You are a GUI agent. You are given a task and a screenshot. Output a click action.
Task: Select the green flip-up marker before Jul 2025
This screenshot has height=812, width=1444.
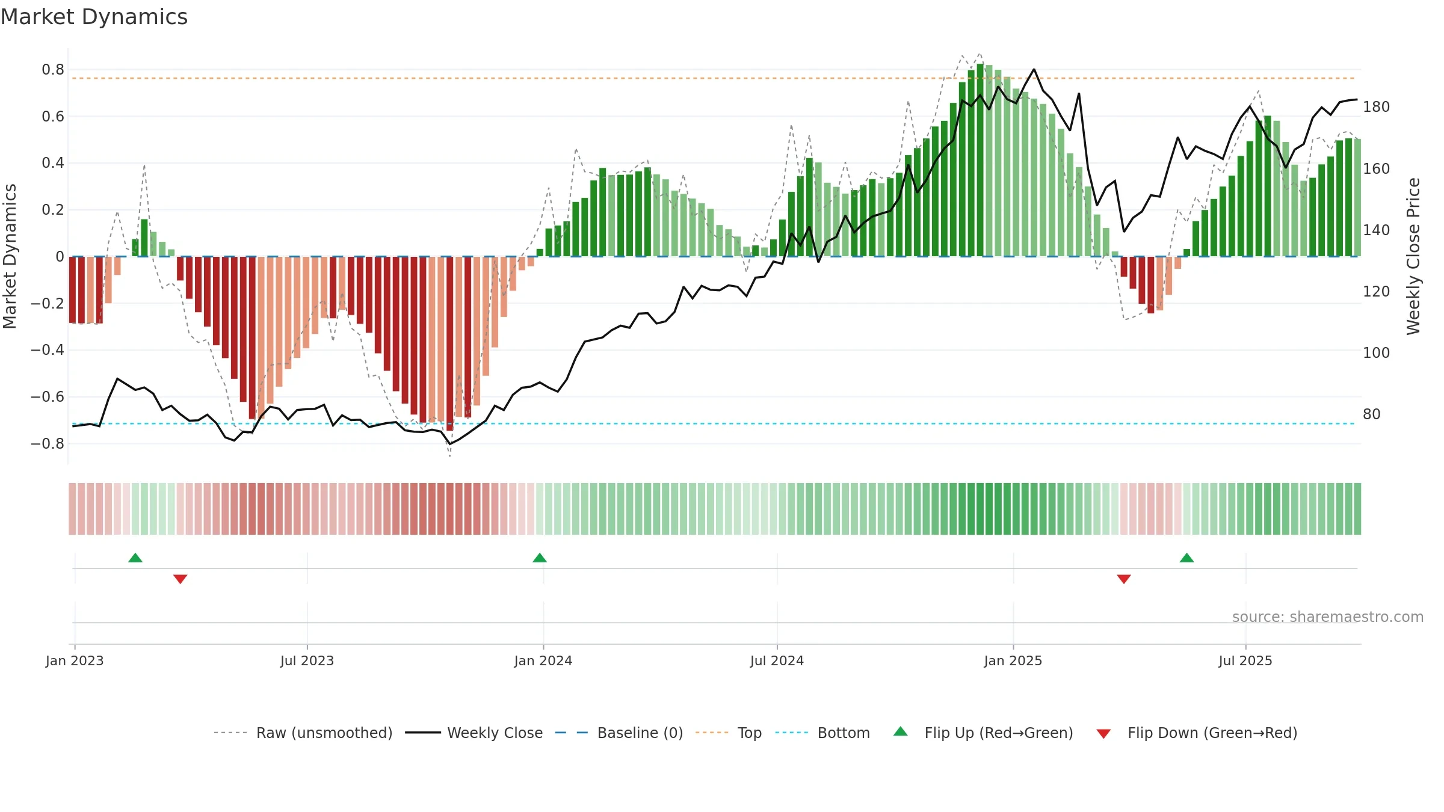click(1187, 558)
